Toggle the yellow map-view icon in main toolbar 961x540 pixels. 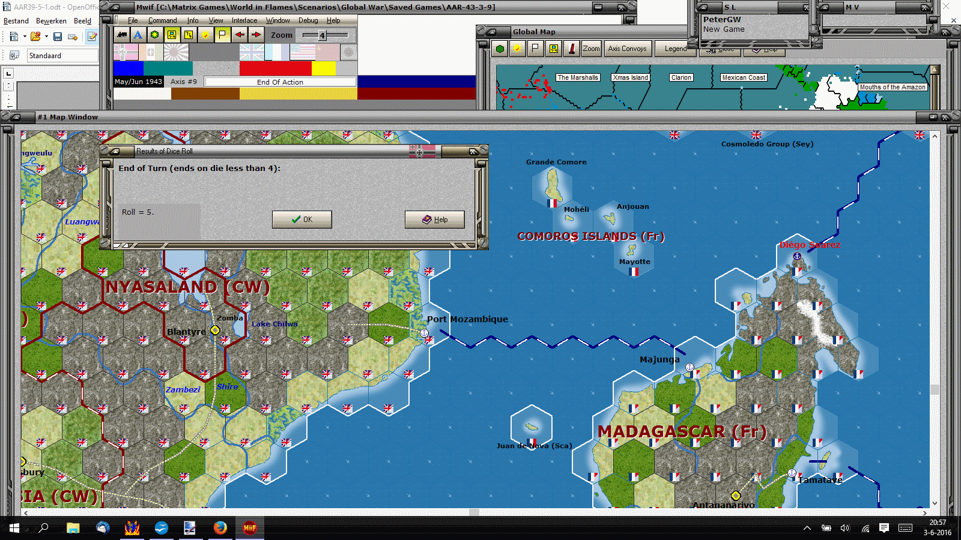[172, 35]
